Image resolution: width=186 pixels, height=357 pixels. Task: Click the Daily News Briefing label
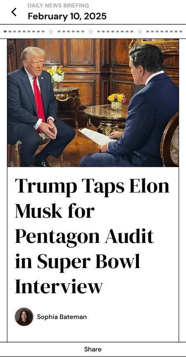(x=58, y=5)
